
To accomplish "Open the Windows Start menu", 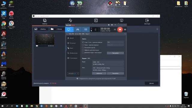I will pyautogui.click(x=2, y=106).
